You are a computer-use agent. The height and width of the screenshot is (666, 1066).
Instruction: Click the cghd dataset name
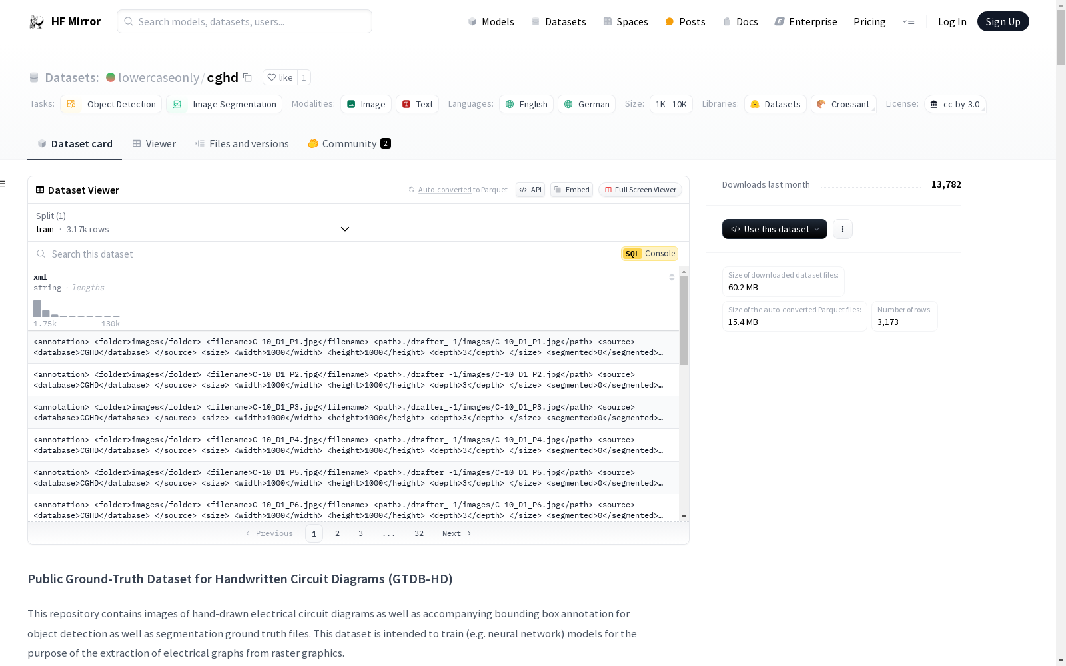pos(223,77)
